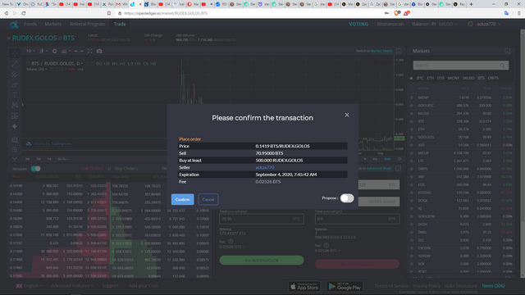The width and height of the screenshot is (525, 295).
Task: Select the bitUSD markets tab
Action: (x=468, y=78)
